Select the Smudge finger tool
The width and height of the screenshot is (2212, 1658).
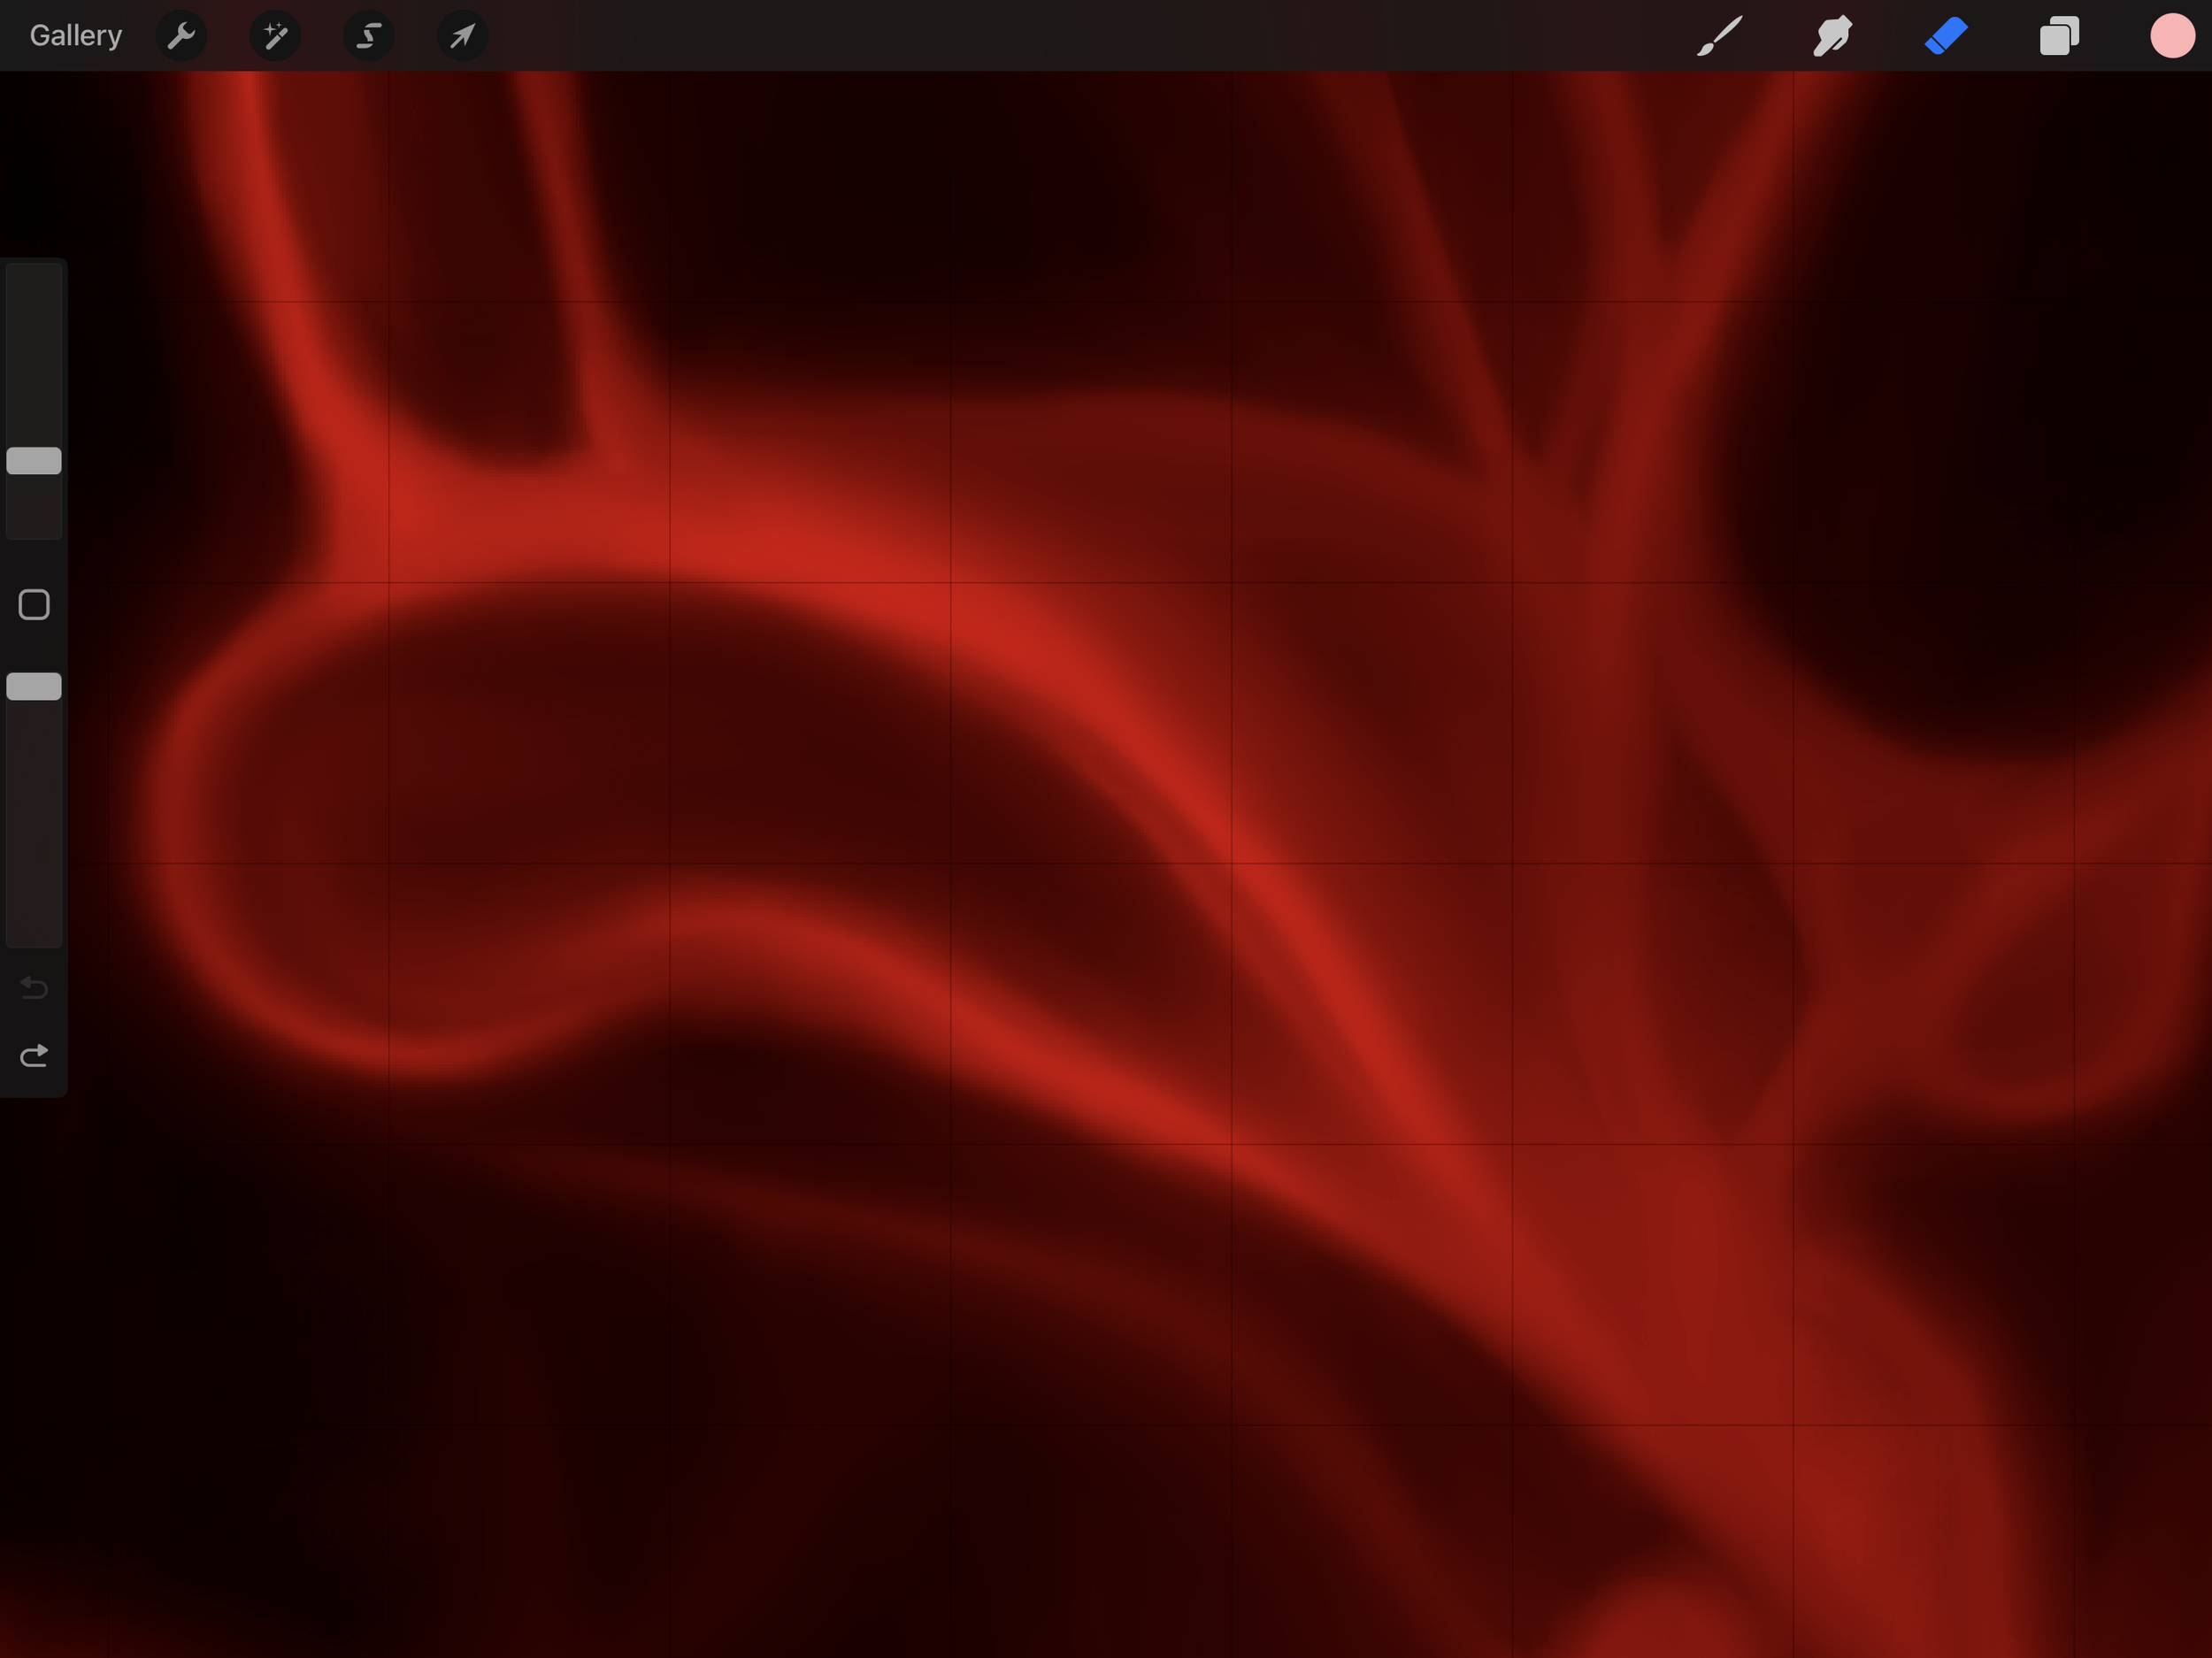pyautogui.click(x=1832, y=36)
